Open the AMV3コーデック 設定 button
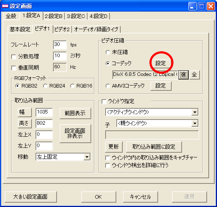Screen dimensions: 217x207 pos(161,86)
